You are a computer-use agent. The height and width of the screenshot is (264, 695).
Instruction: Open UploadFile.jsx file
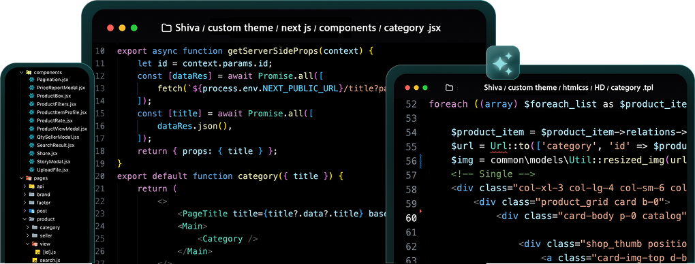[52, 169]
